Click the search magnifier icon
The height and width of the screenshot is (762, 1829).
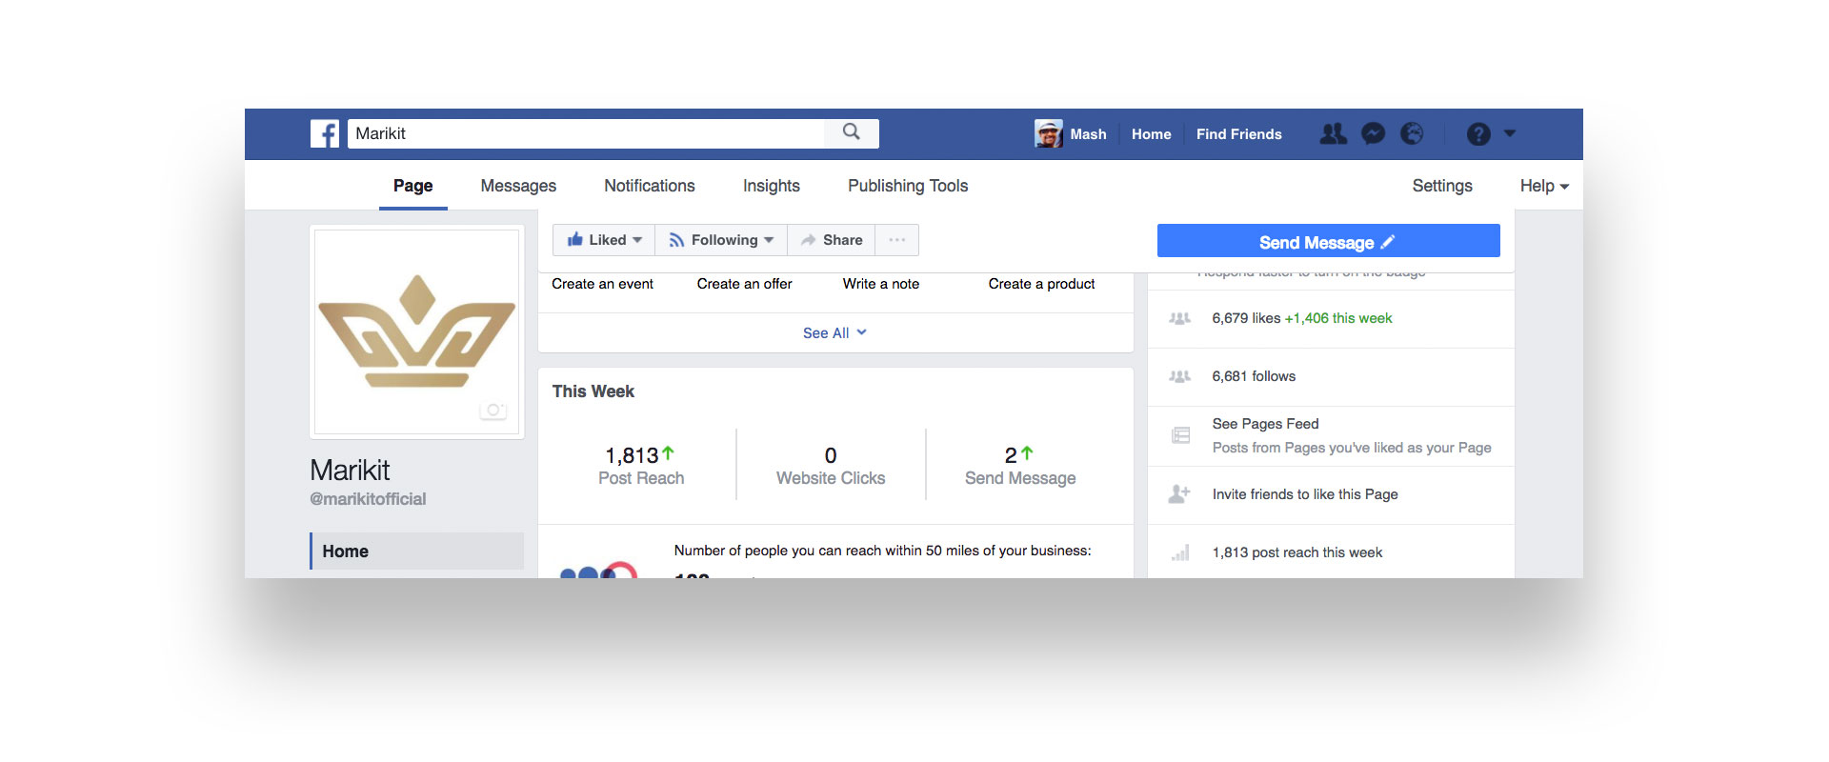click(851, 132)
